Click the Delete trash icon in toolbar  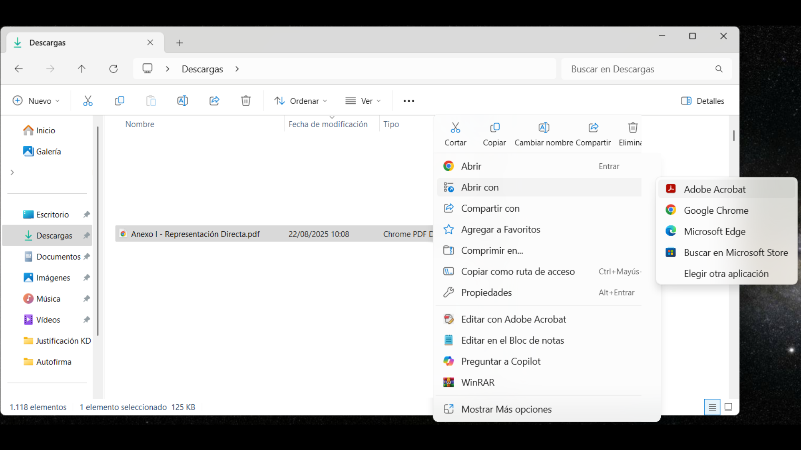246,101
